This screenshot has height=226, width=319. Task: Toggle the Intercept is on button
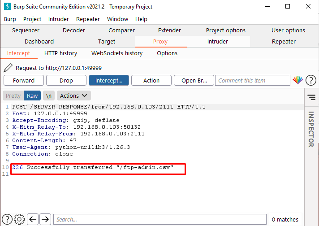point(109,80)
